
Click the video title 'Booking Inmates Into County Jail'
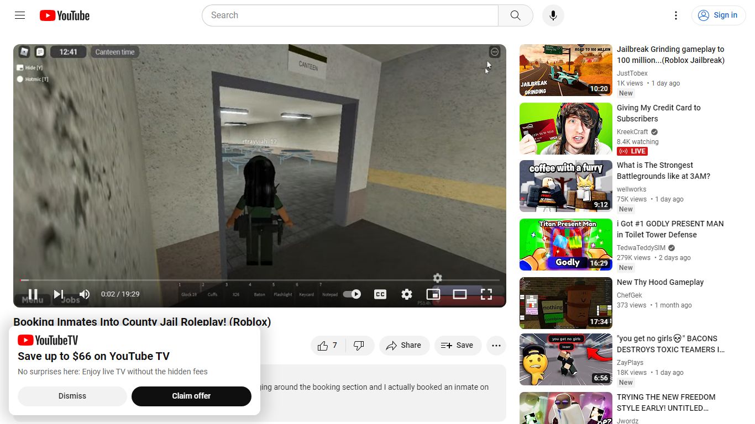click(142, 322)
